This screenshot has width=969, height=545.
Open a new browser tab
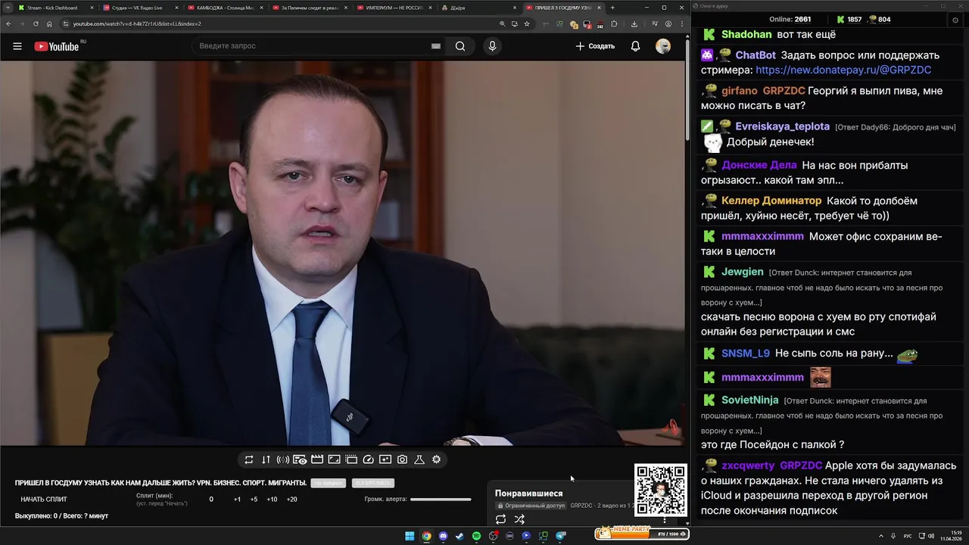[612, 8]
